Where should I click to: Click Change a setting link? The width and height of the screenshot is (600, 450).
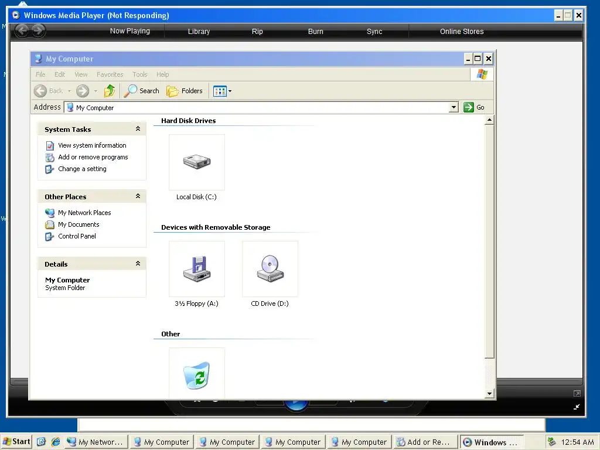82,169
